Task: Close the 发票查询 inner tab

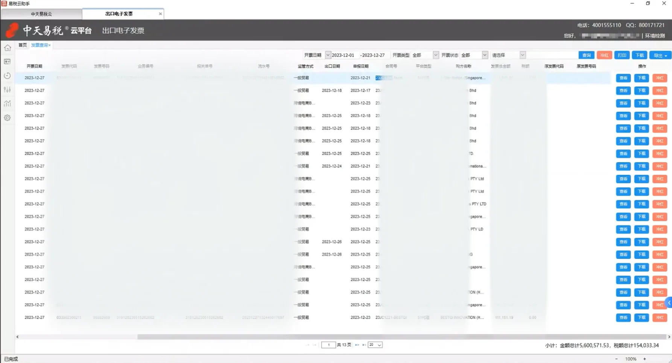Action: pos(49,45)
